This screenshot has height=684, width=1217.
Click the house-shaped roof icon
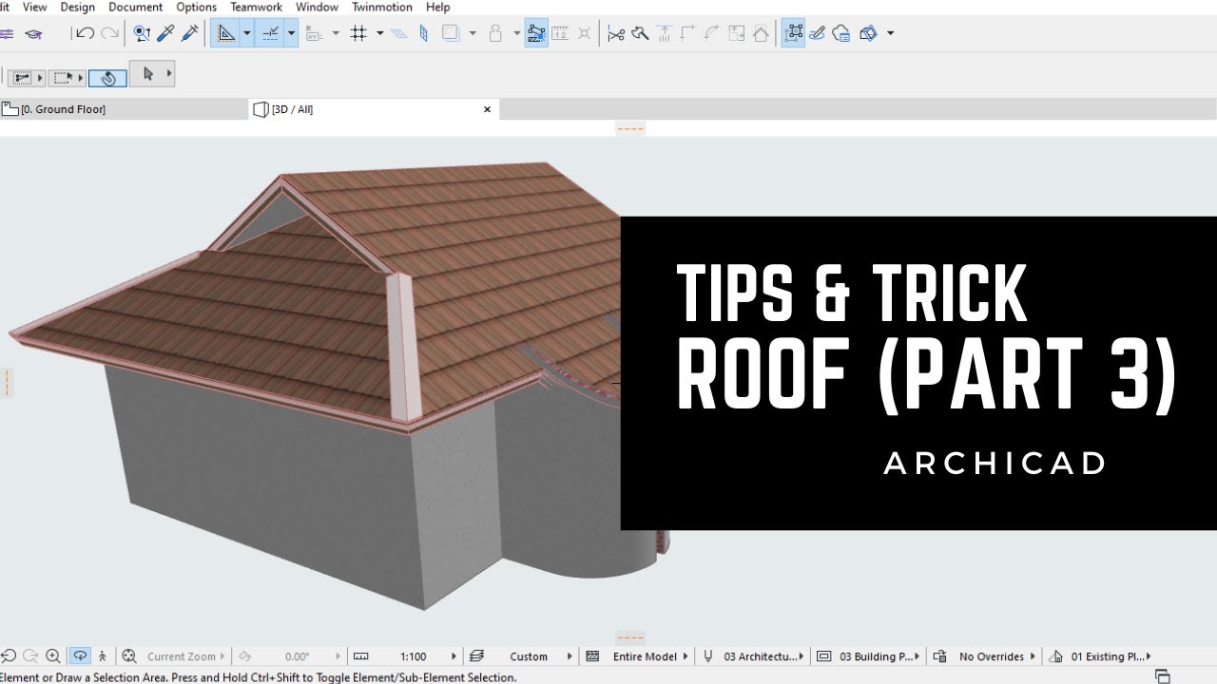pyautogui.click(x=761, y=33)
